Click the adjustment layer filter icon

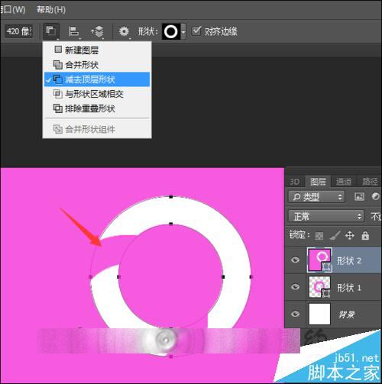coord(376,196)
